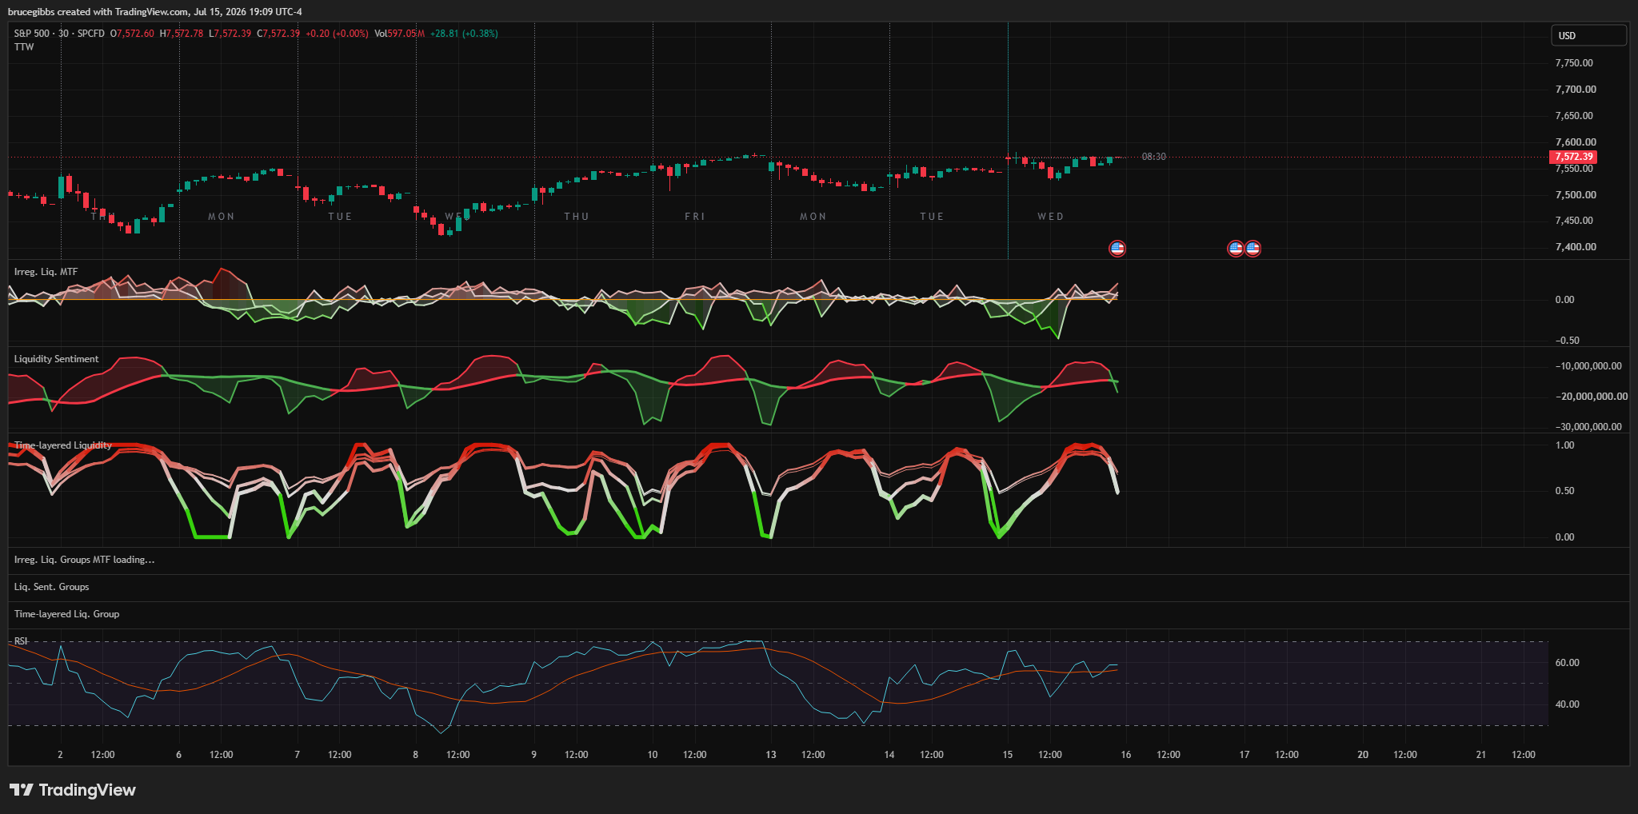Click the snapshot header 'brucegibbs created with TradingView.com'
The height and width of the screenshot is (814, 1638).
tap(99, 12)
